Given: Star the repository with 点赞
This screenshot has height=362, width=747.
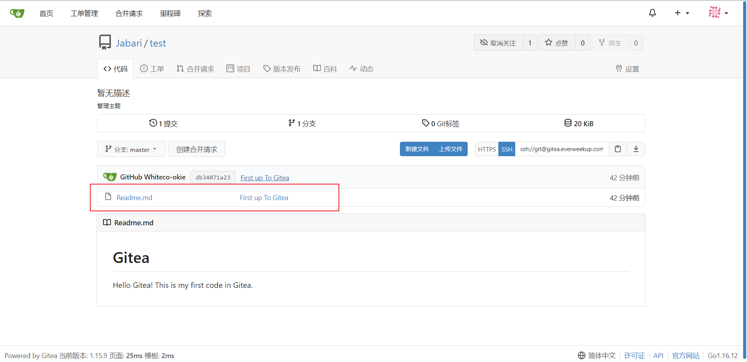Looking at the screenshot, I should click(557, 43).
